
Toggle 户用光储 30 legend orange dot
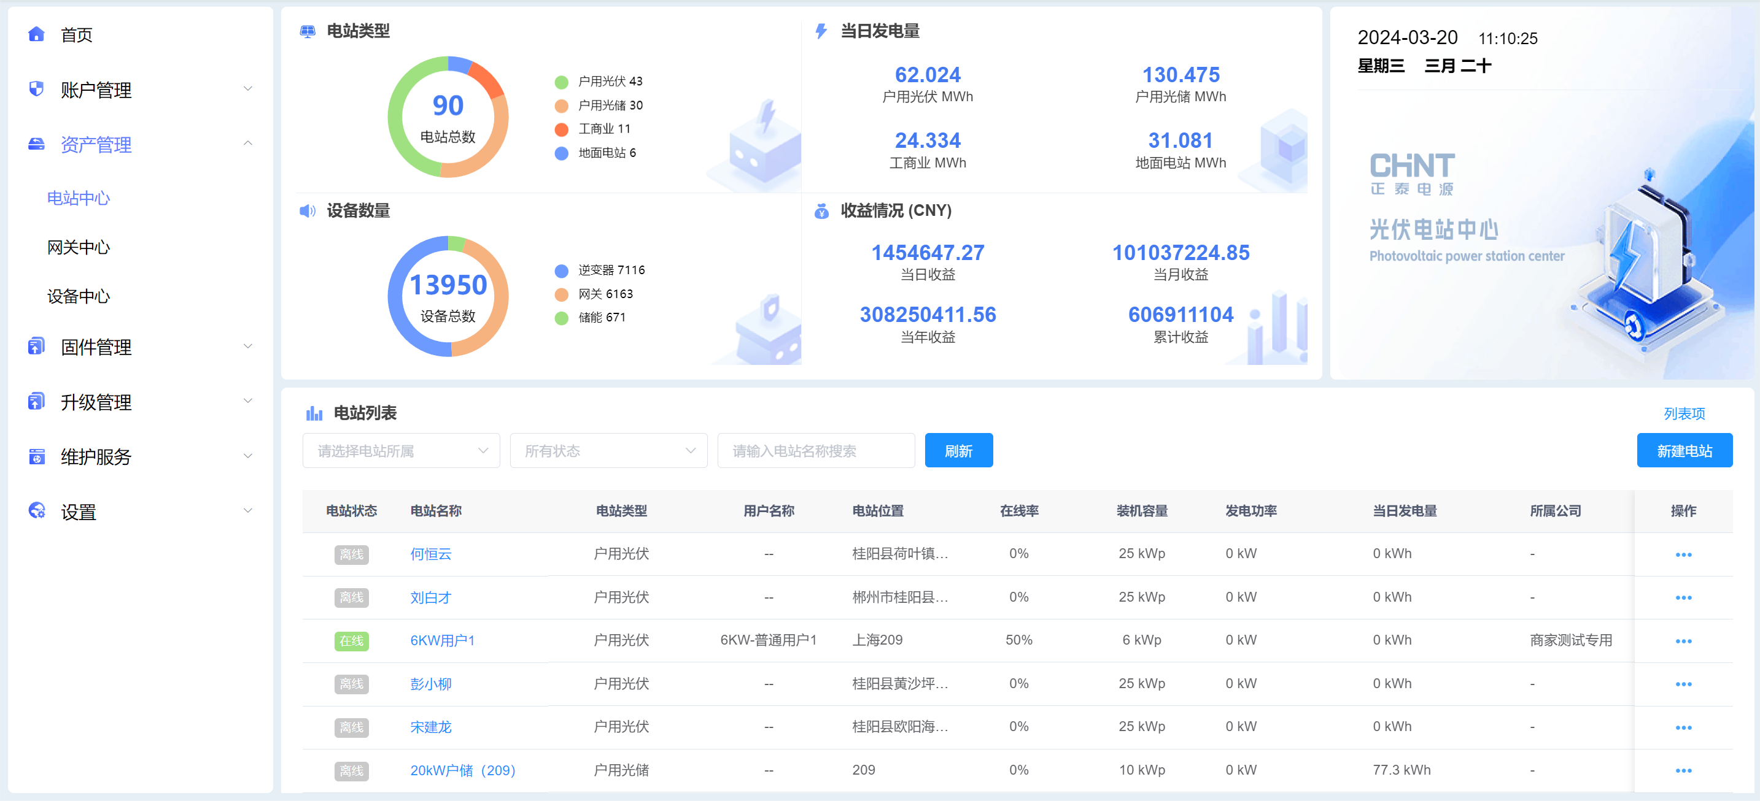click(562, 106)
